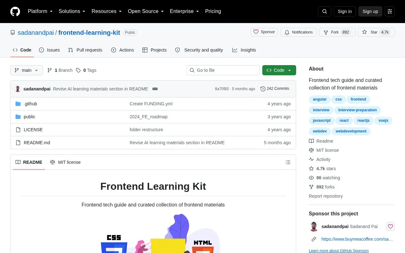The image size is (405, 253).
Task: Open the Notifications bell button
Action: coord(298,32)
